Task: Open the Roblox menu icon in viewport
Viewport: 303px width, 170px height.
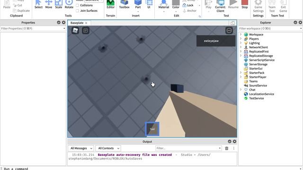Action: [x=75, y=30]
